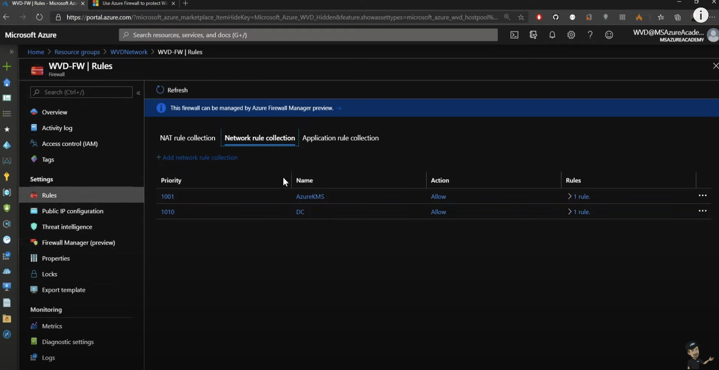Open the ellipsis menu for AzureKMS row

tap(702, 196)
